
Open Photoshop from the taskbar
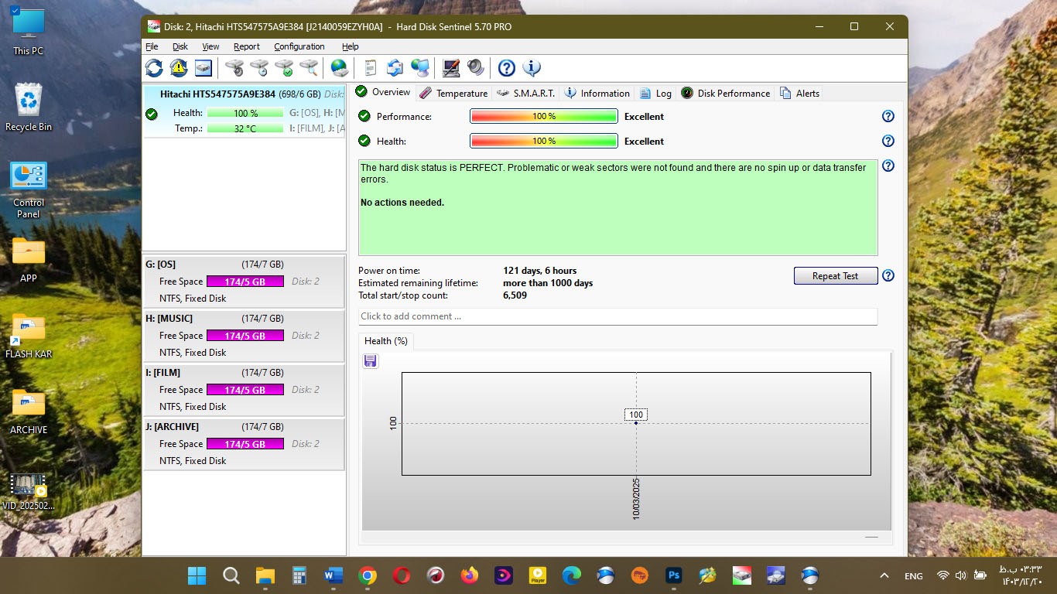tap(674, 575)
